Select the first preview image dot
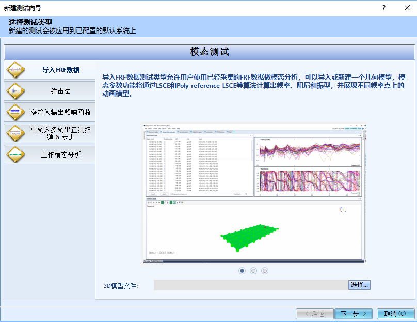Viewport: 417px width, 322px height. (x=242, y=270)
